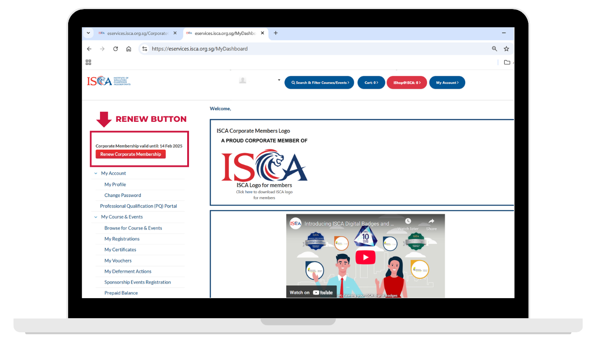The image size is (592, 340).
Task: Click the ISCA logo in header
Action: coord(109,81)
